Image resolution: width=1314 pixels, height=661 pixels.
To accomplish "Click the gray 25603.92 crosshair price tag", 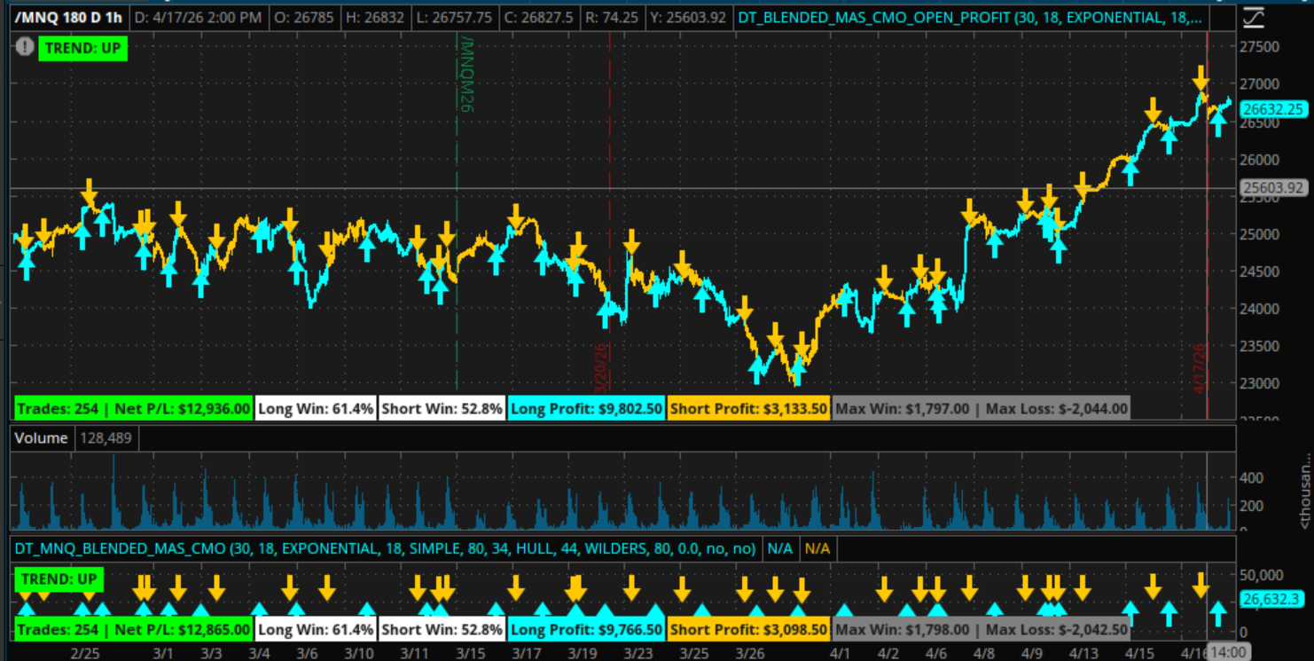I will point(1273,187).
